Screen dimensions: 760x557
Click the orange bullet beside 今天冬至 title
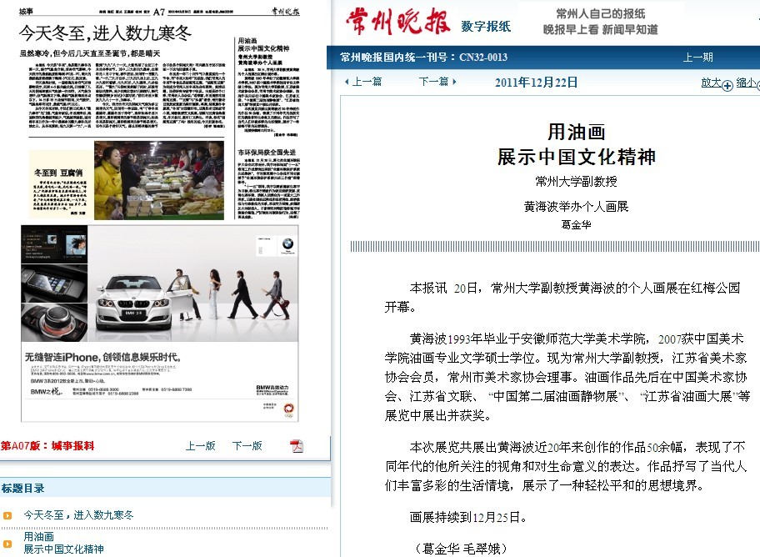point(7,516)
